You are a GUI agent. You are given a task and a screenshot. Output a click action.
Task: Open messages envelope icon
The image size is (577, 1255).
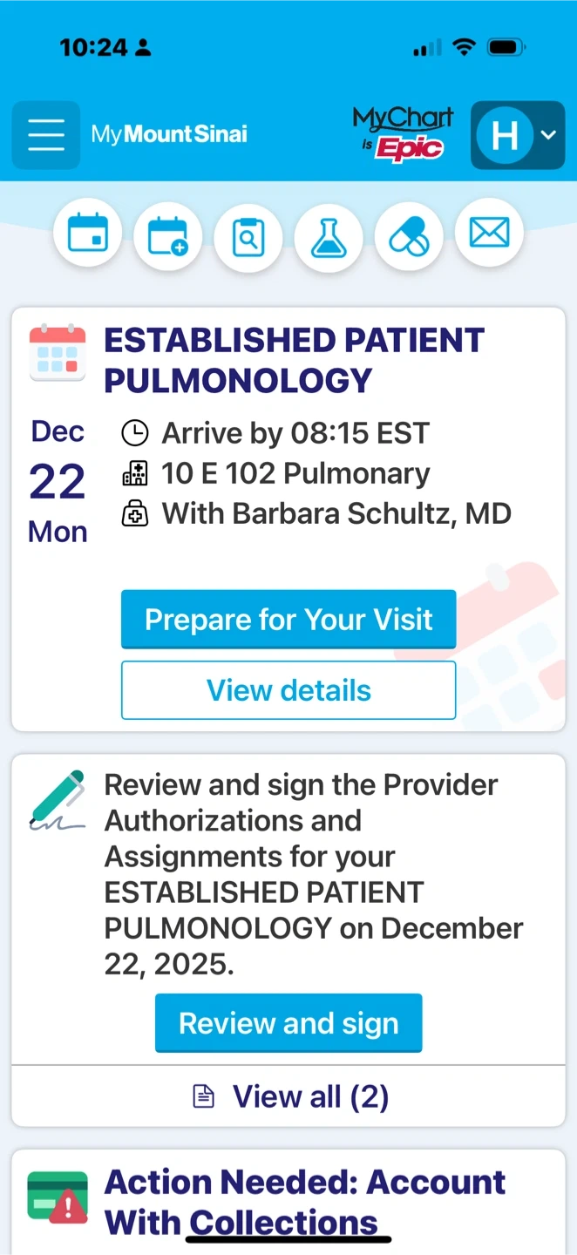tap(489, 234)
